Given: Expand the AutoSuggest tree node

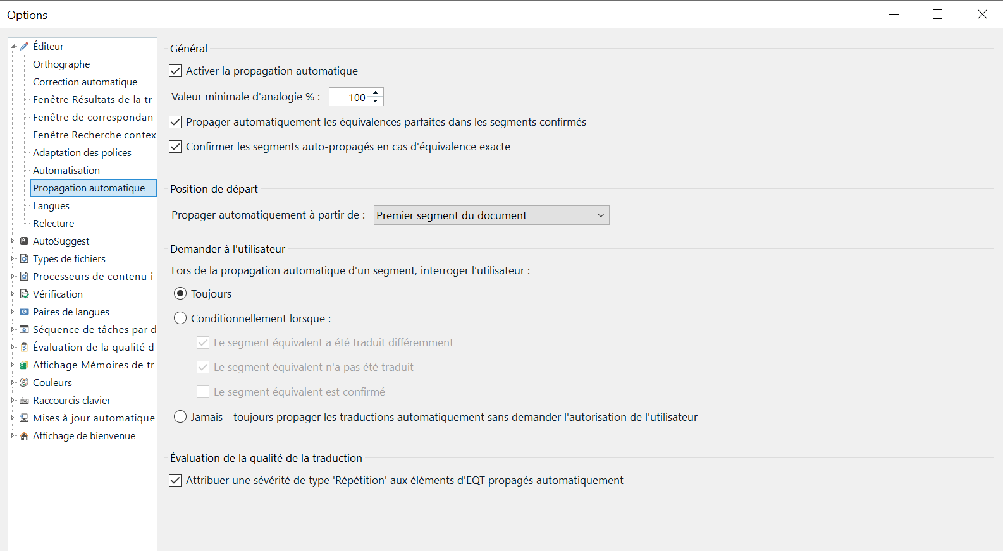Looking at the screenshot, I should (13, 241).
